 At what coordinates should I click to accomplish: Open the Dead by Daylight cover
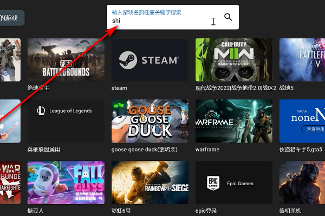click(302, 183)
